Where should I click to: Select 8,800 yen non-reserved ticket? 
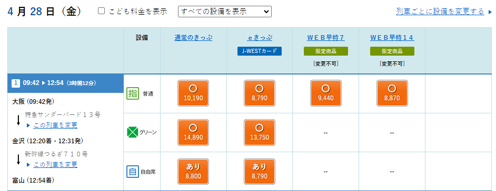coord(193,172)
